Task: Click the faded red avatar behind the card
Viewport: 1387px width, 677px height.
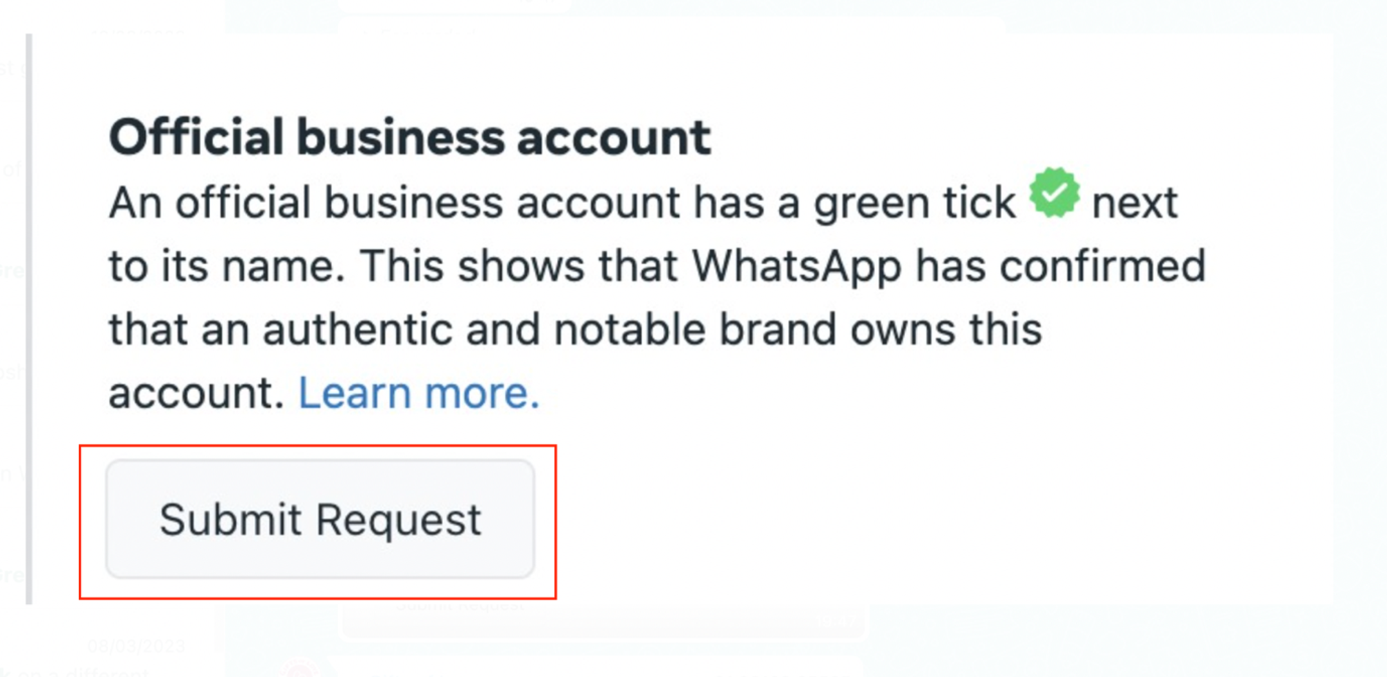Action: 300,669
